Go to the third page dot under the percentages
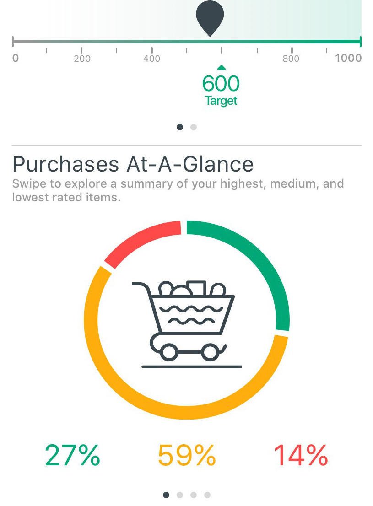Viewport: 373px width, 506px height. pyautogui.click(x=194, y=495)
